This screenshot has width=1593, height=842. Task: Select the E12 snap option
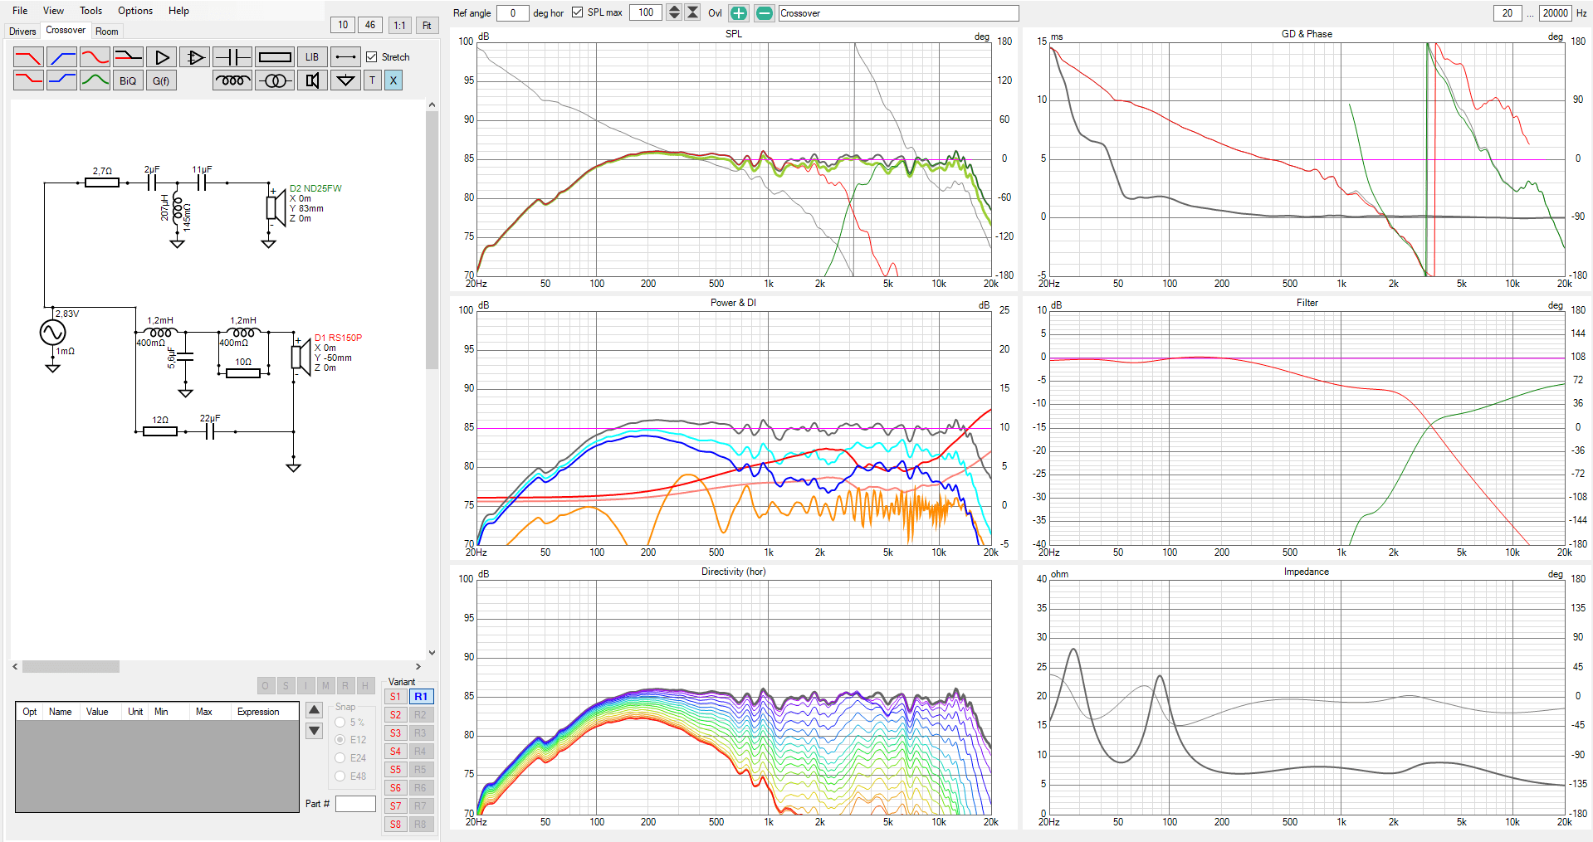pyautogui.click(x=340, y=739)
